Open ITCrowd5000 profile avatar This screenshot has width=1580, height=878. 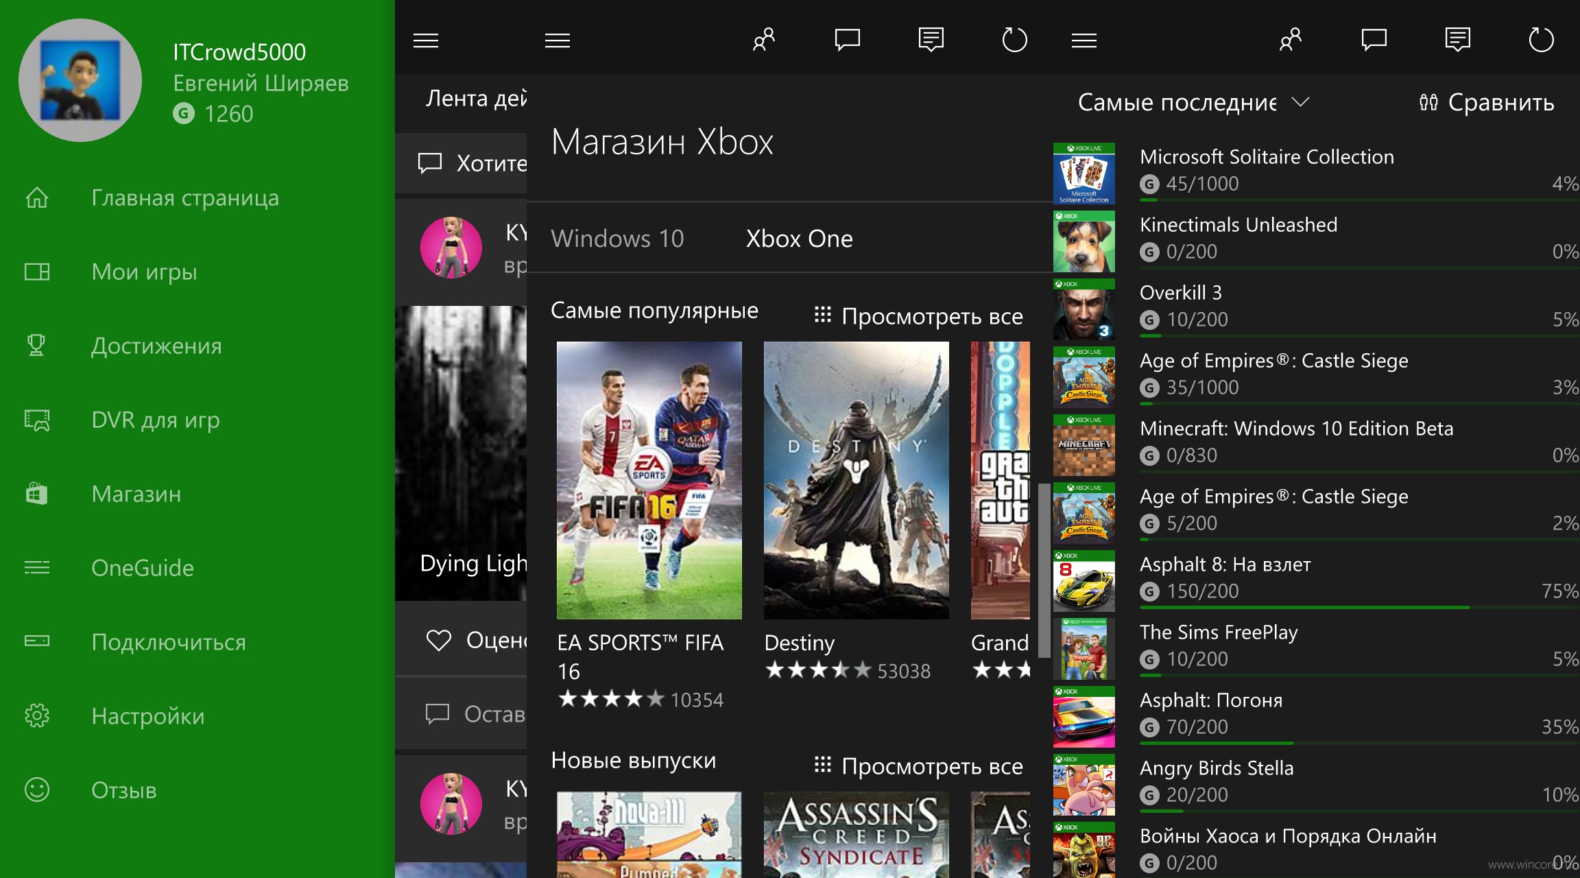coord(80,80)
